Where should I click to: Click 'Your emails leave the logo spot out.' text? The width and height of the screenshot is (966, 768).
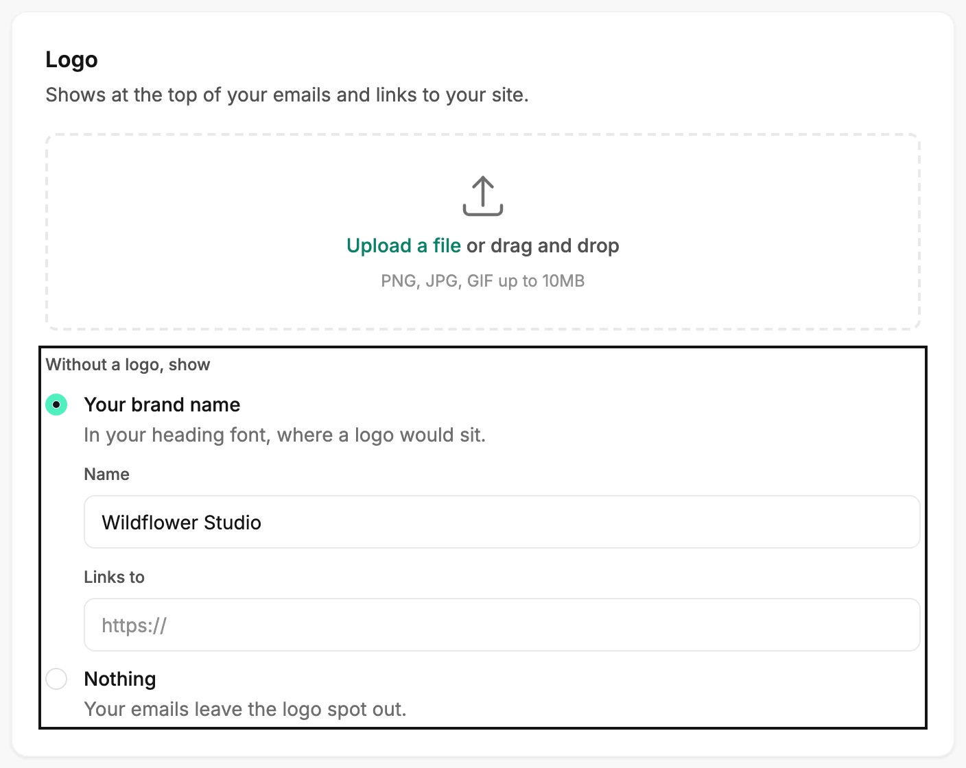coord(245,709)
